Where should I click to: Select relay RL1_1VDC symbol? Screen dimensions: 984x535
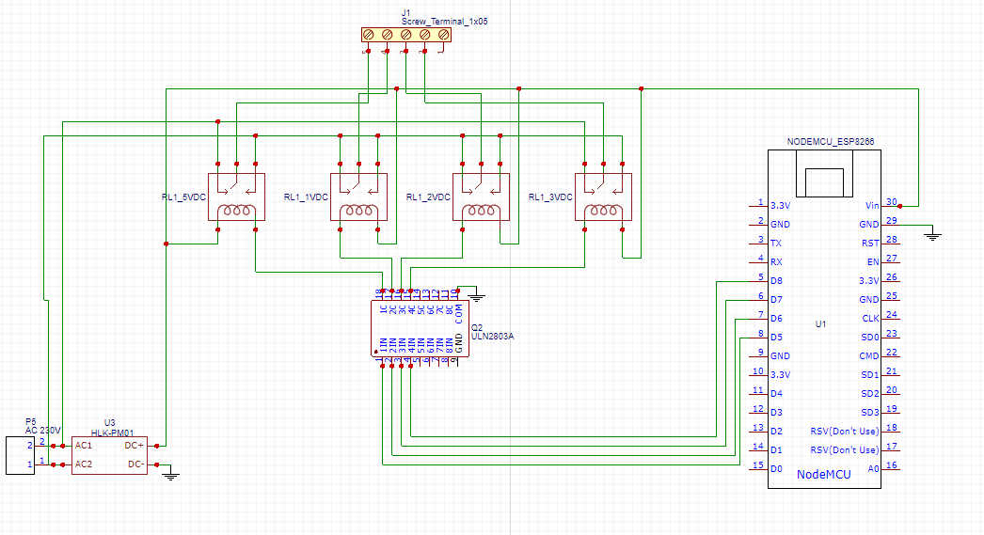[359, 197]
